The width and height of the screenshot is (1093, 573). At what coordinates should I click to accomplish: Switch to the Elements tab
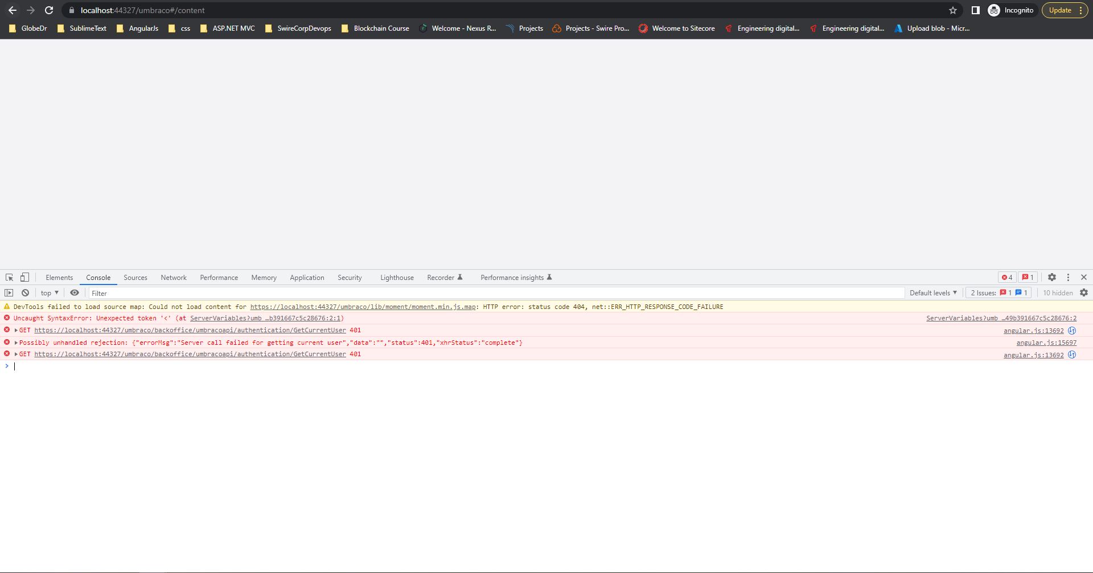[59, 278]
